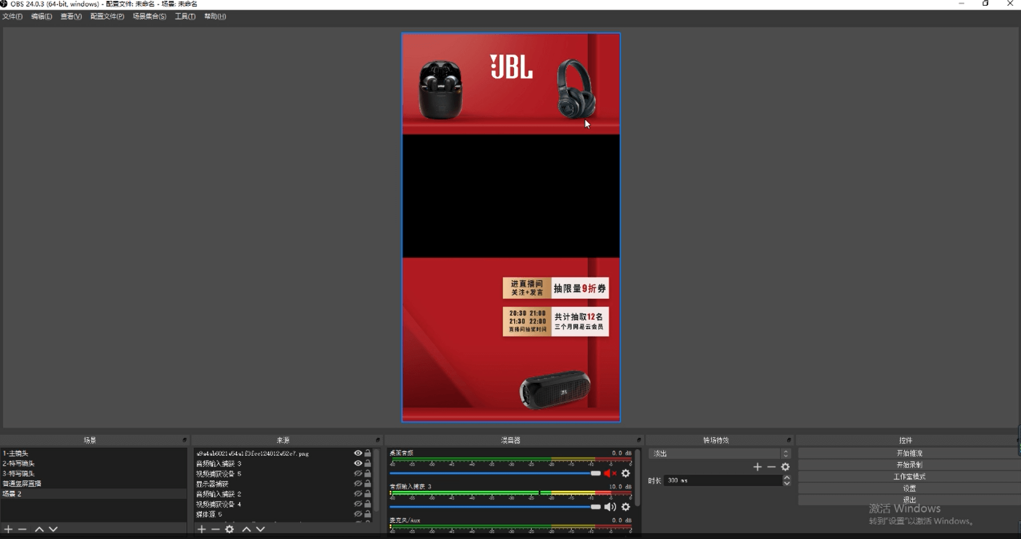Screen dimensions: 1021x539
Task: Remove selected source with minus icon
Action: click(215, 529)
